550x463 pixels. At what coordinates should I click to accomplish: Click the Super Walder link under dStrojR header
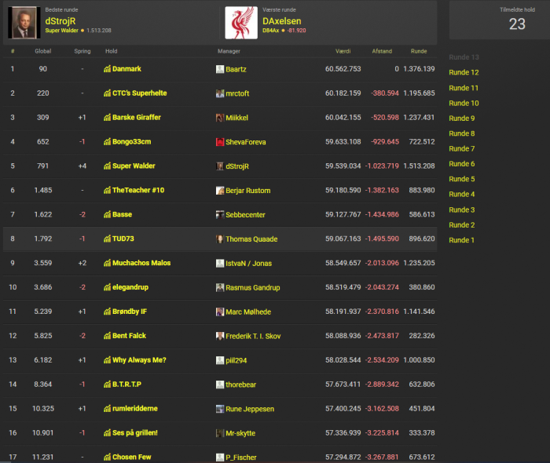(x=62, y=31)
